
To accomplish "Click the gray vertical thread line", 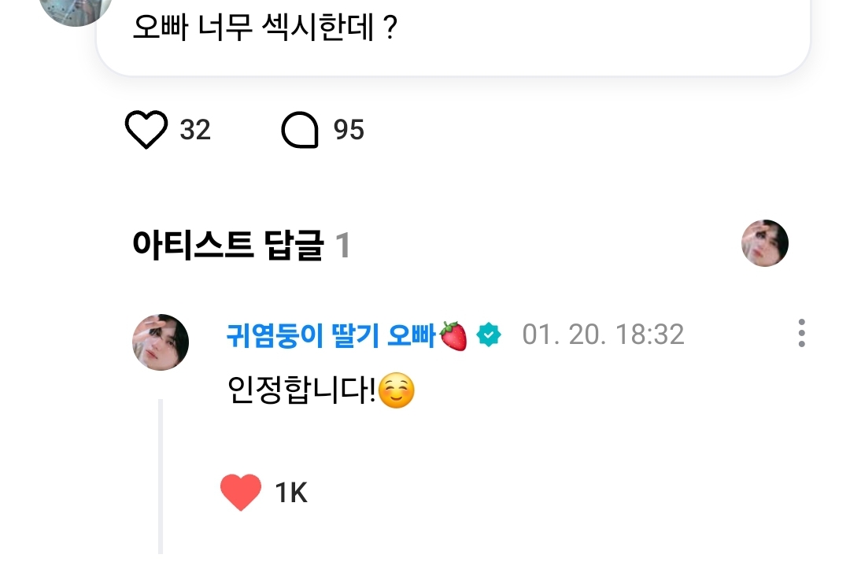I will tap(161, 472).
